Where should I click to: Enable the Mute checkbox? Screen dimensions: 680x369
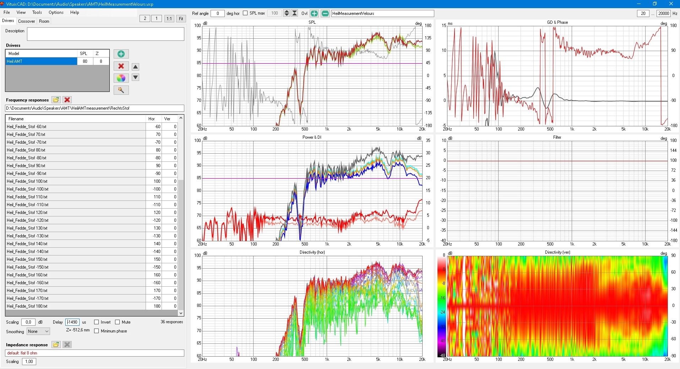coord(117,322)
